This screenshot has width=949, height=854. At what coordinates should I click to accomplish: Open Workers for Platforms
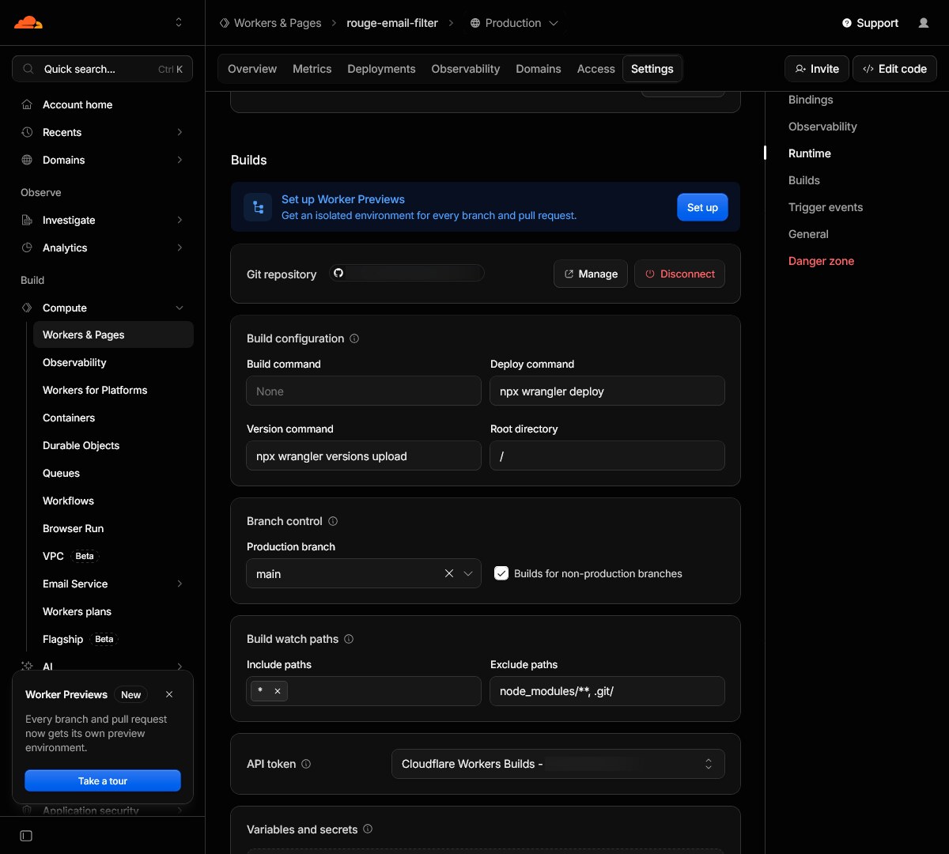[95, 390]
